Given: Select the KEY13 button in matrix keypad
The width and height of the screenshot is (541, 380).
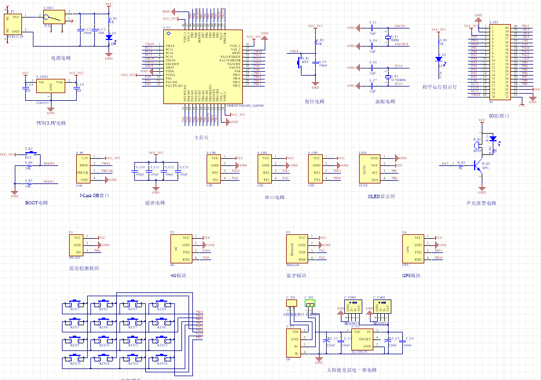Looking at the screenshot, I should click(75, 359).
